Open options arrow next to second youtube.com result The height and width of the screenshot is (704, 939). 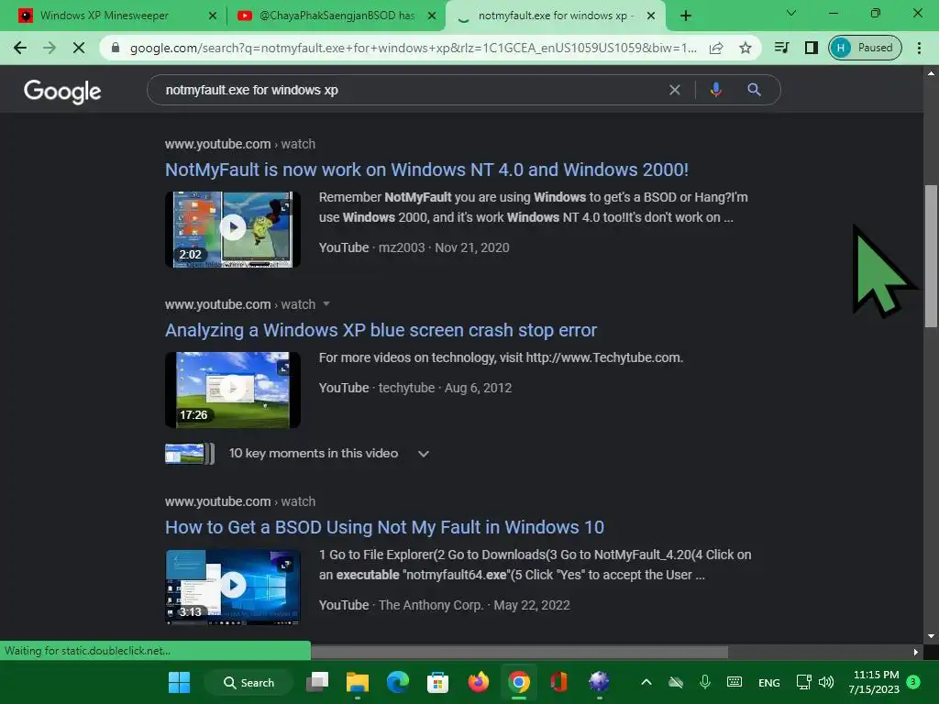pyautogui.click(x=326, y=304)
